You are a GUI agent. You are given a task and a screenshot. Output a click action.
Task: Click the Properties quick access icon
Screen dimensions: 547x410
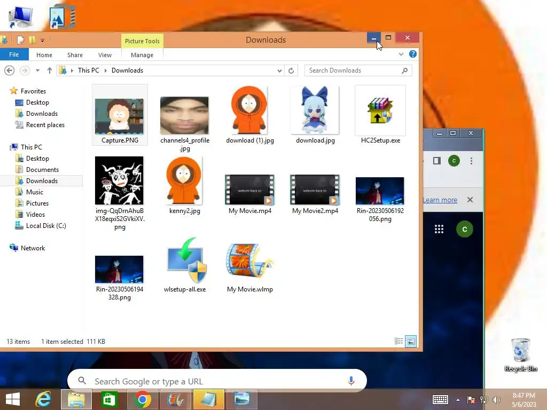(x=21, y=40)
